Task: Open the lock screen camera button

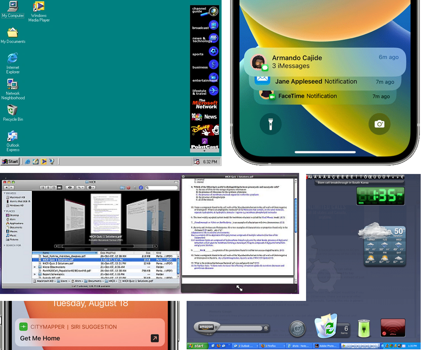Action: [379, 124]
